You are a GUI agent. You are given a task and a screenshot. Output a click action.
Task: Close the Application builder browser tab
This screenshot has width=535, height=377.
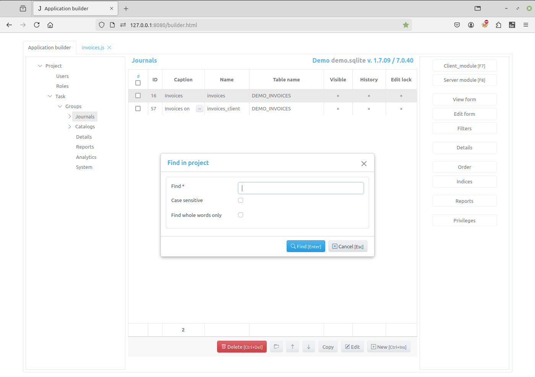click(112, 8)
